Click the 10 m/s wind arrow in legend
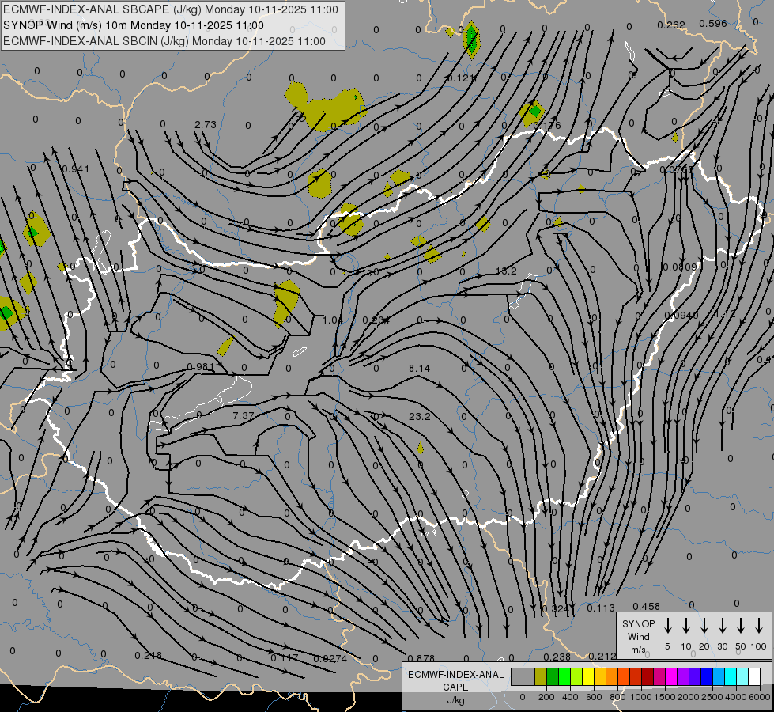 pos(686,625)
